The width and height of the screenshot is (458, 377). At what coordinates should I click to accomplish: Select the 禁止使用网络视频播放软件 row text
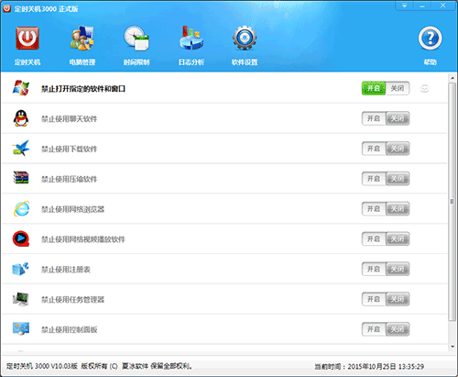pos(83,239)
